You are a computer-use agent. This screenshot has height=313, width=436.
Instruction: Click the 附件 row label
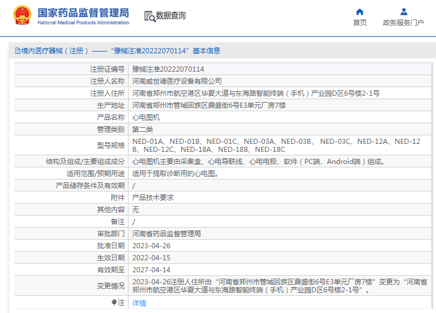click(118, 198)
